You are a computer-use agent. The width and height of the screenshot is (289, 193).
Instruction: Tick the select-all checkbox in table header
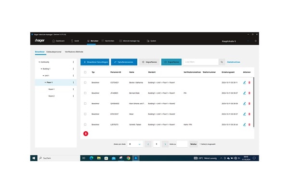click(85, 72)
